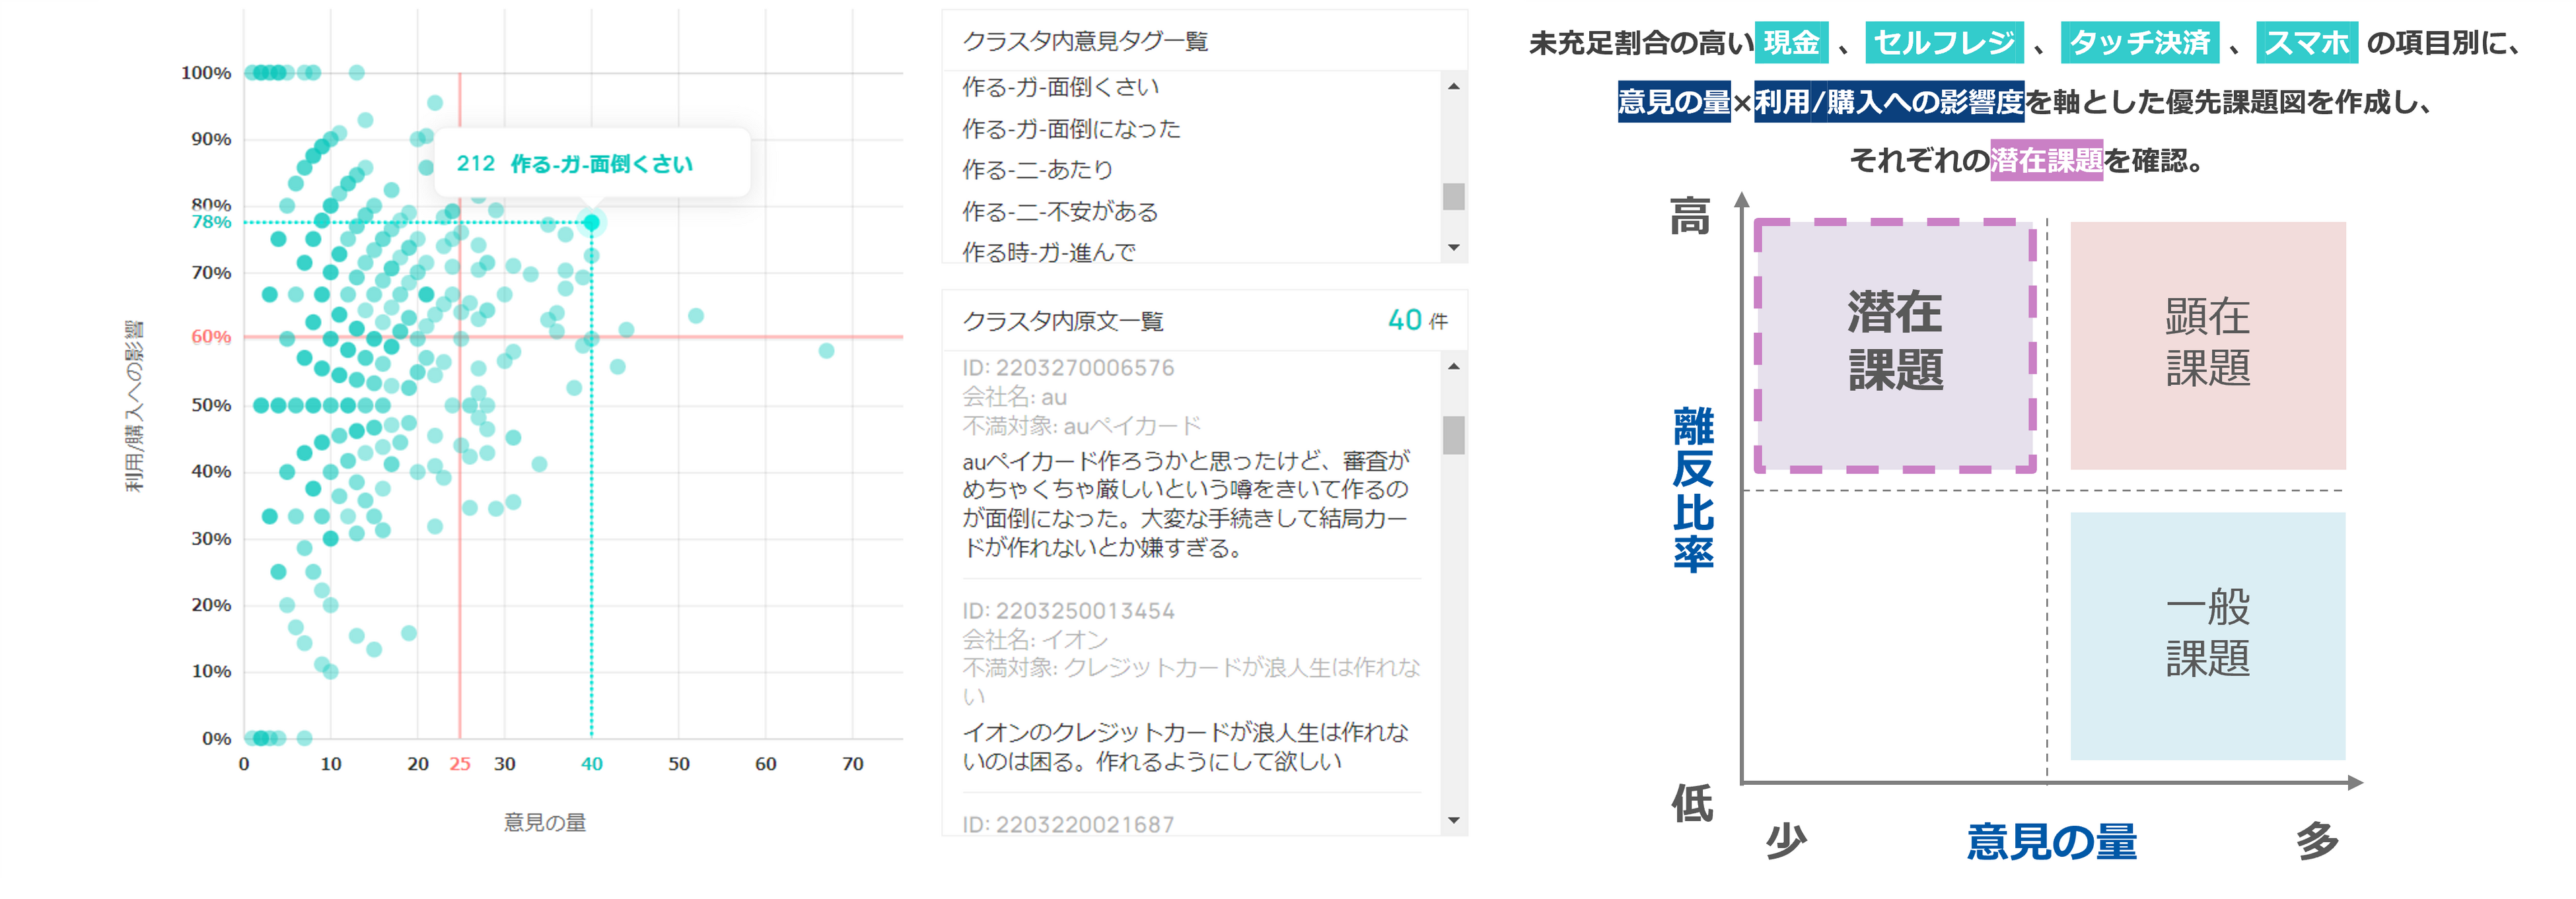The image size is (2576, 899).
Task: Select tag 作る-ガ-面倒になった
Action: coord(1070,129)
